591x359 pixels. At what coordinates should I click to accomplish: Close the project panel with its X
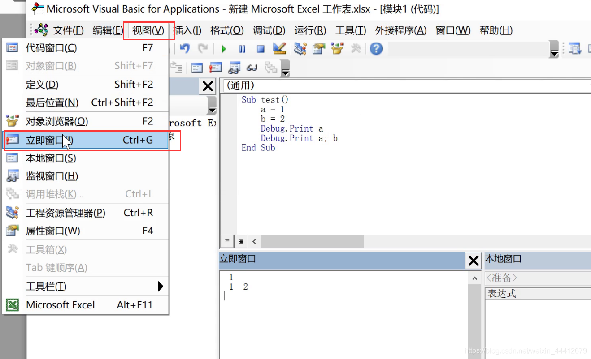pyautogui.click(x=208, y=86)
